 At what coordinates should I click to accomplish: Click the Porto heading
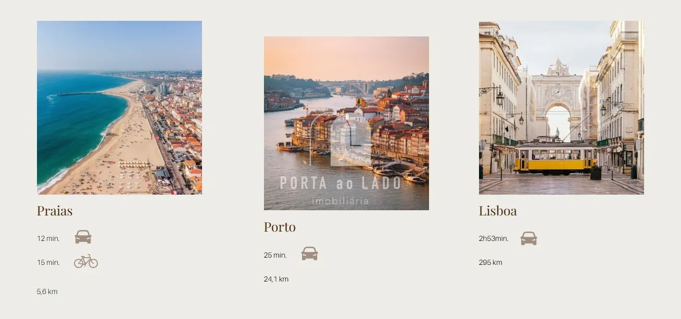280,227
